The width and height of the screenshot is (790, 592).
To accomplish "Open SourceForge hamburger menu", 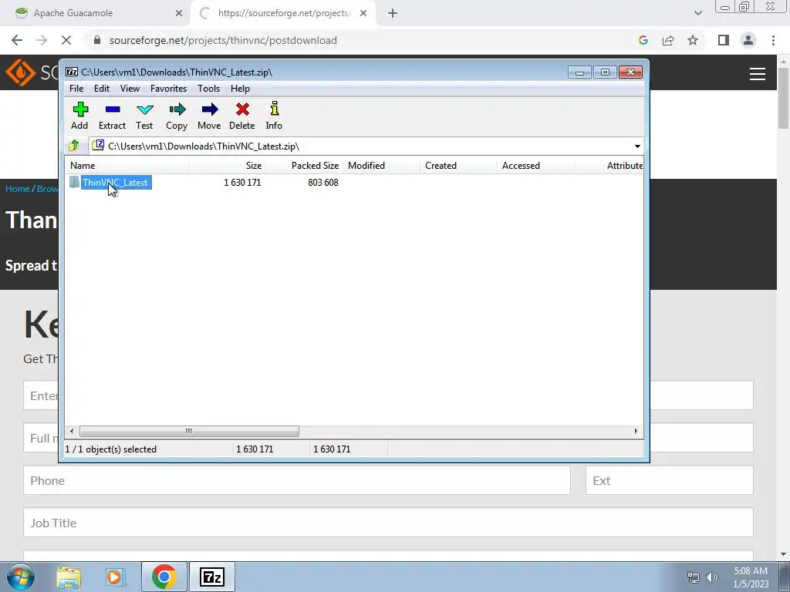I will [758, 74].
